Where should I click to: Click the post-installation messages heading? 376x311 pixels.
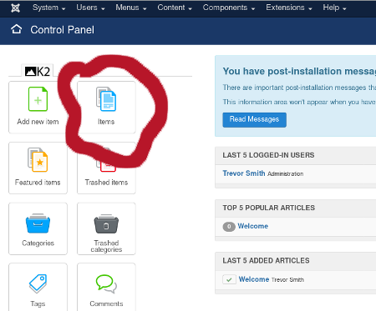299,71
